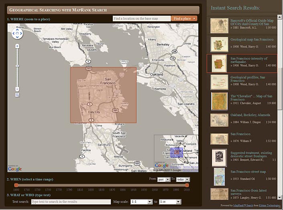The height and width of the screenshot is (210, 283).
Task: Click the Berkeley label on the map
Action: pyautogui.click(x=163, y=45)
